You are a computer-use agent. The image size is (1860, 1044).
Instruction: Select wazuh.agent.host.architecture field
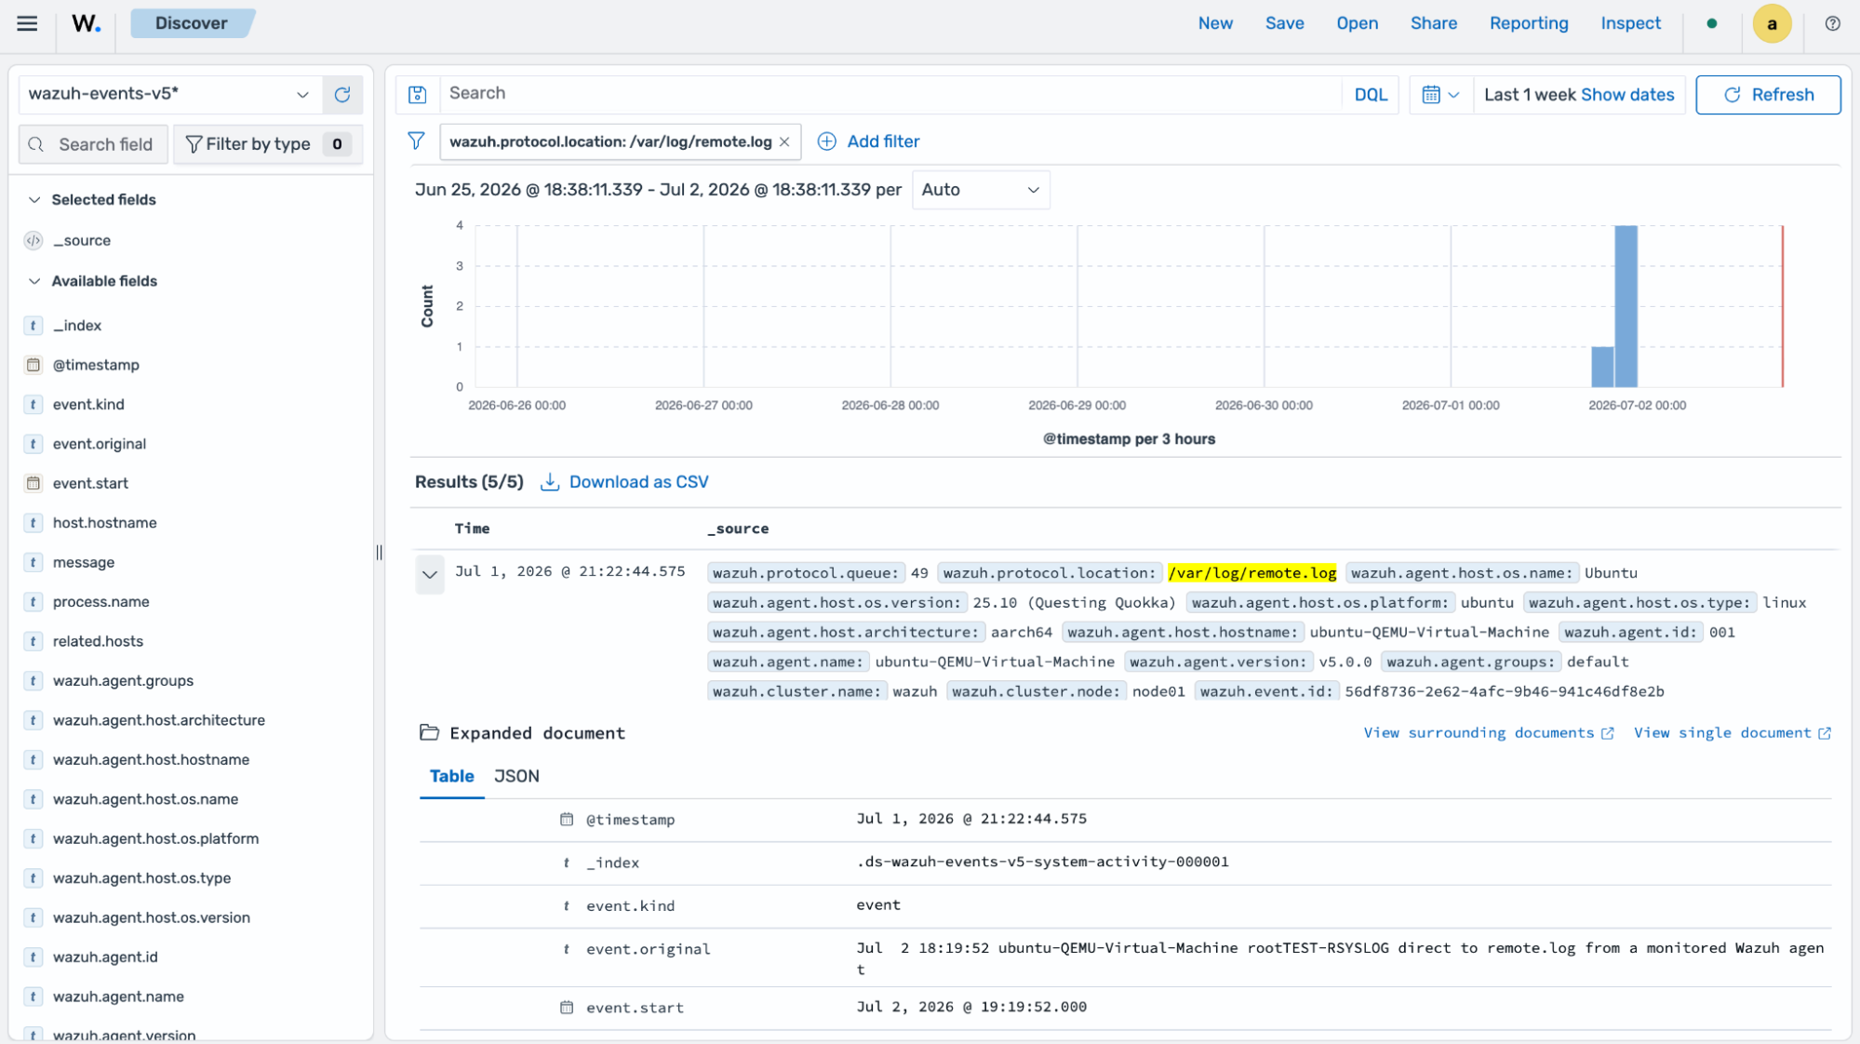click(159, 720)
